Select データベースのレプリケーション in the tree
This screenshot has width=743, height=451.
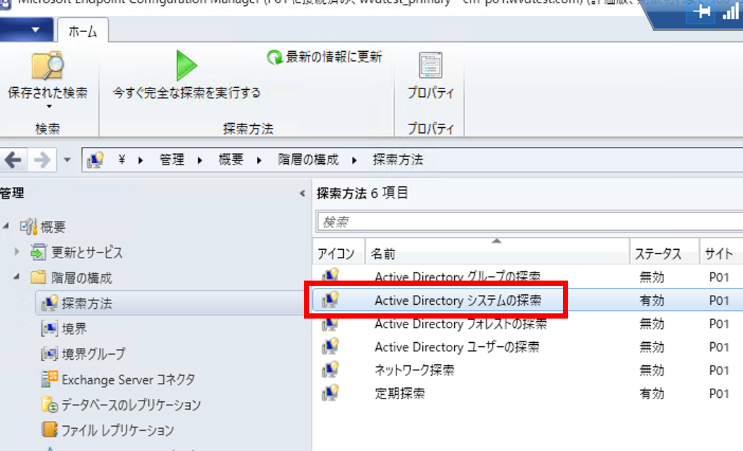(131, 404)
